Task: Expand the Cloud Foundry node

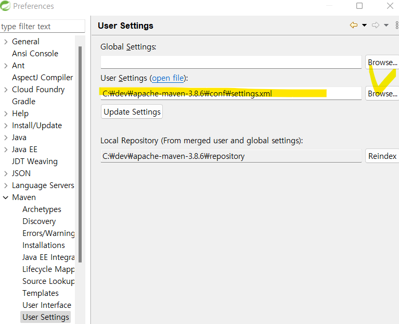Action: click(x=6, y=90)
